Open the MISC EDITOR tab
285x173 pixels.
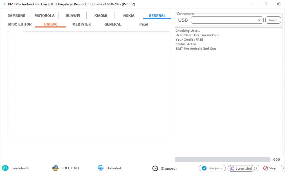point(19,24)
